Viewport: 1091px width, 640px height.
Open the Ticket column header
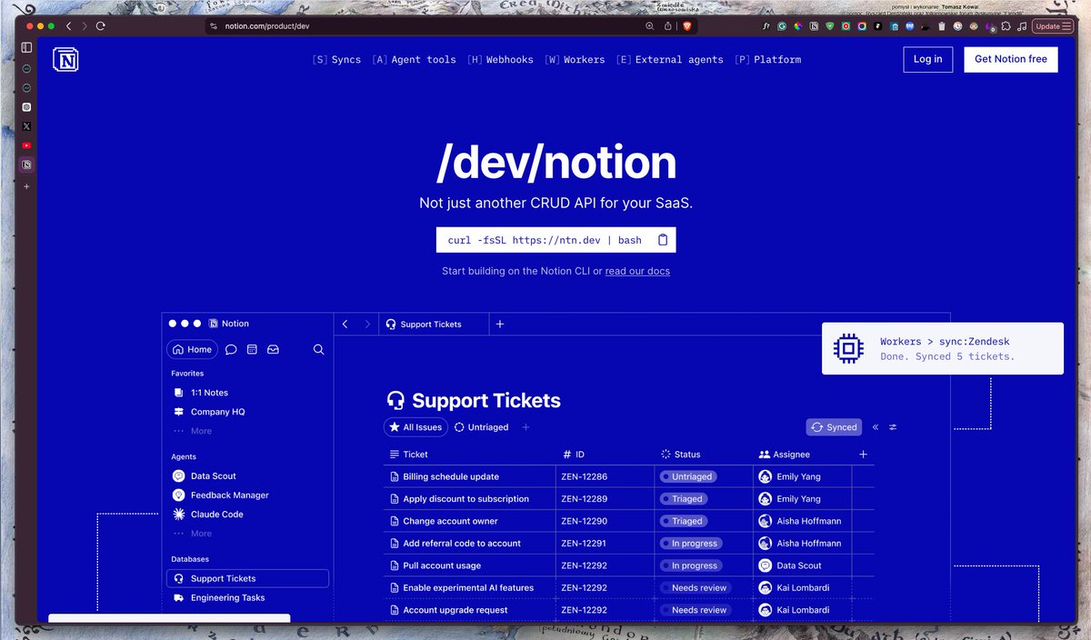click(408, 454)
